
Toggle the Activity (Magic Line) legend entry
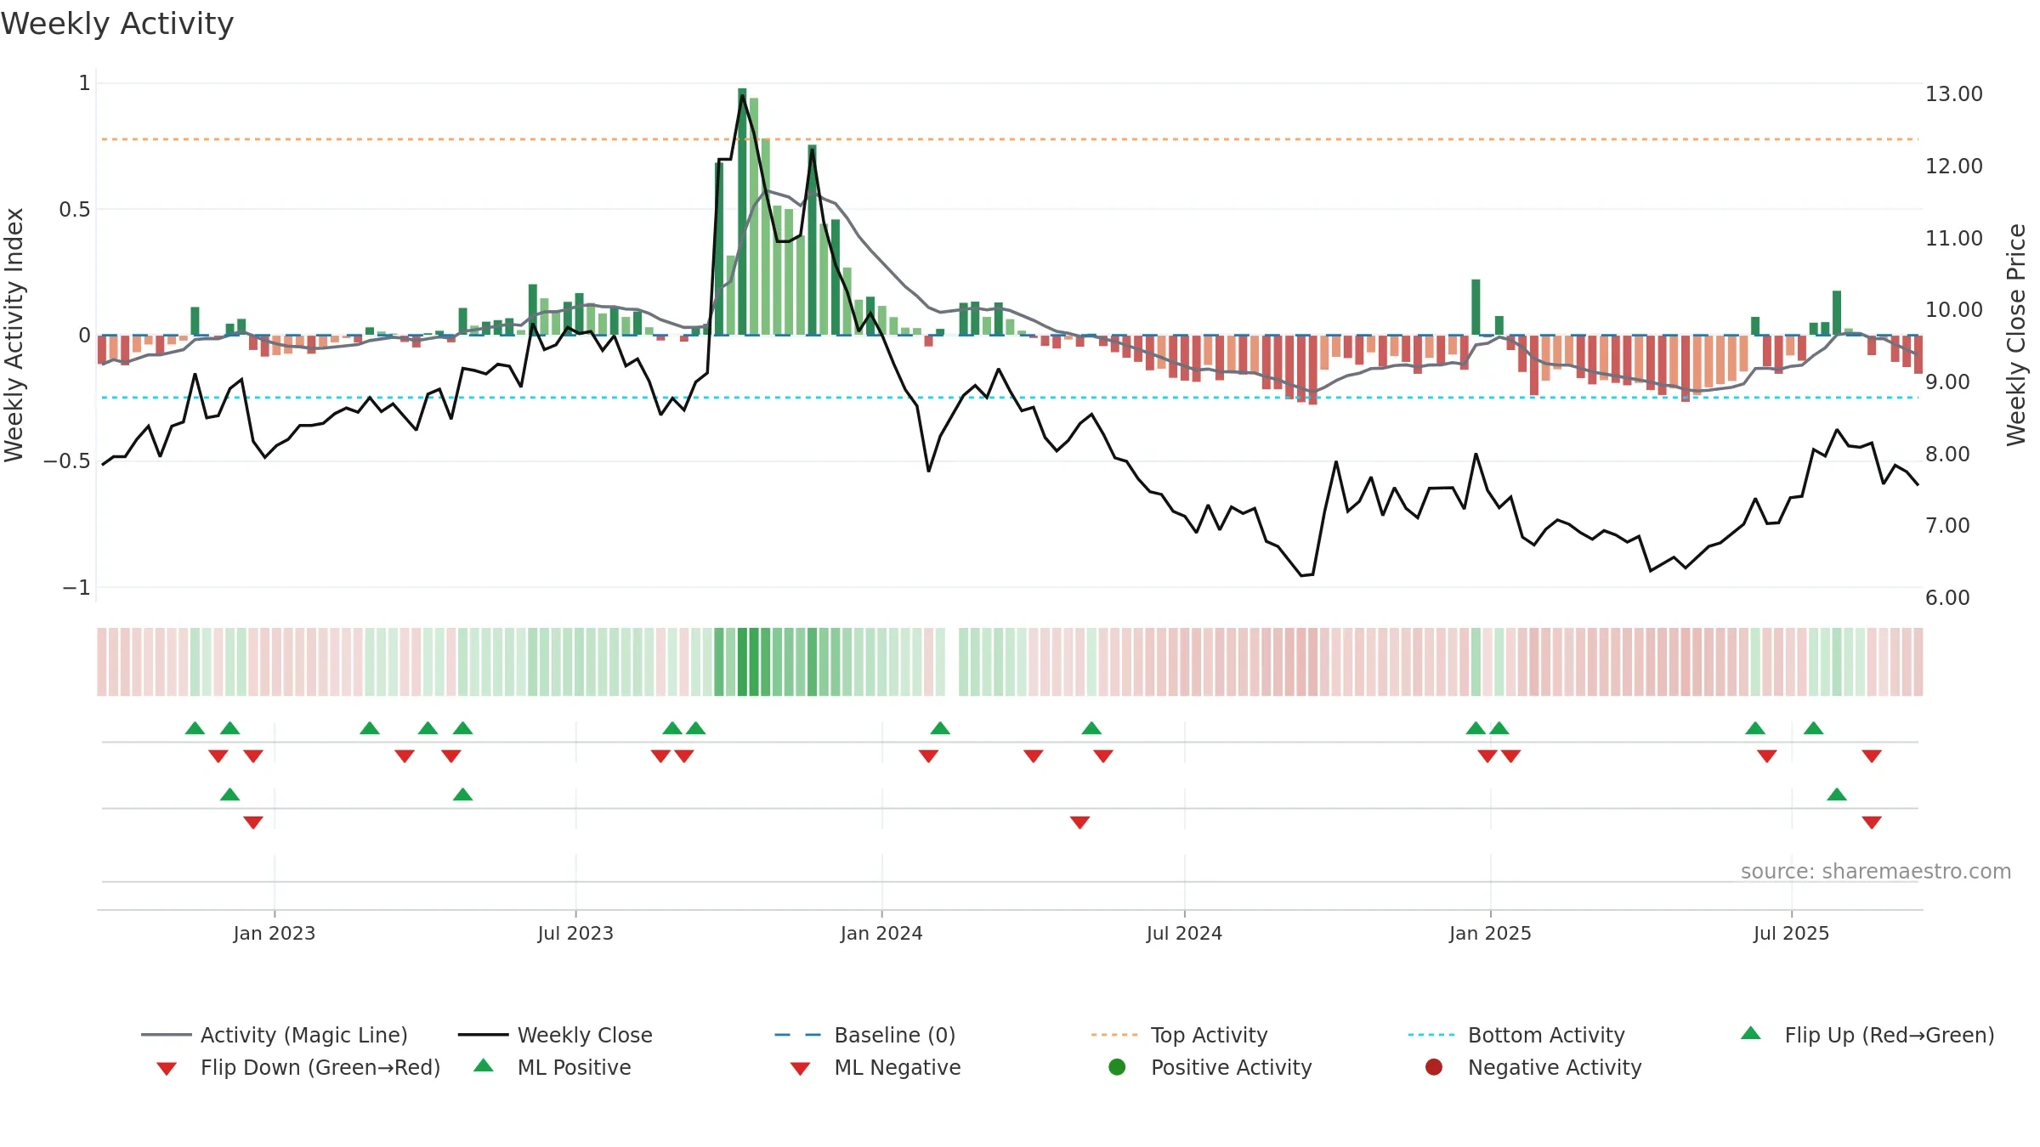[x=275, y=1035]
